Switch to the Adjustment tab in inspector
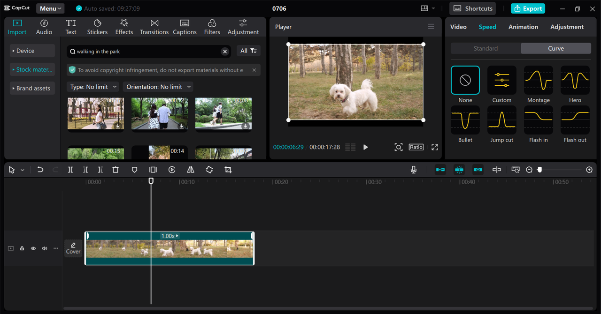The height and width of the screenshot is (314, 601). coord(567,27)
